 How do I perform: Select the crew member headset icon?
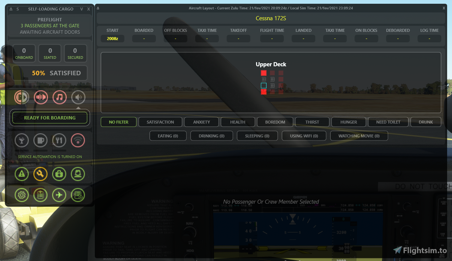pyautogui.click(x=78, y=174)
